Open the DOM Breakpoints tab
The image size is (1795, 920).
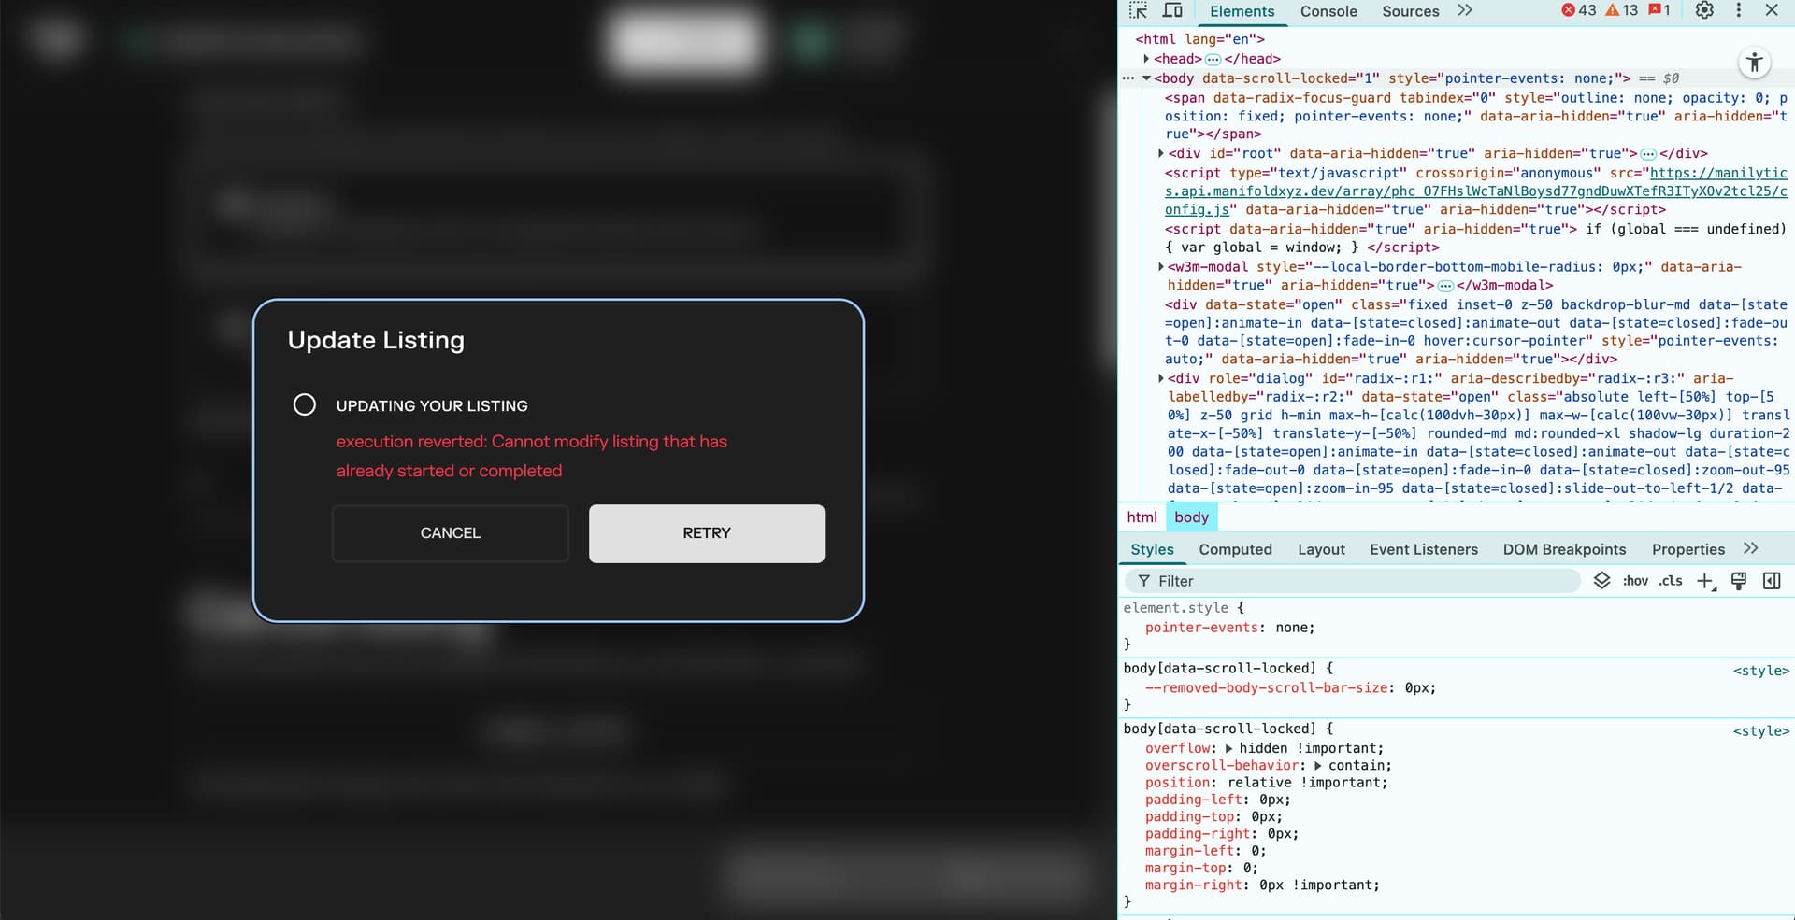(1564, 550)
